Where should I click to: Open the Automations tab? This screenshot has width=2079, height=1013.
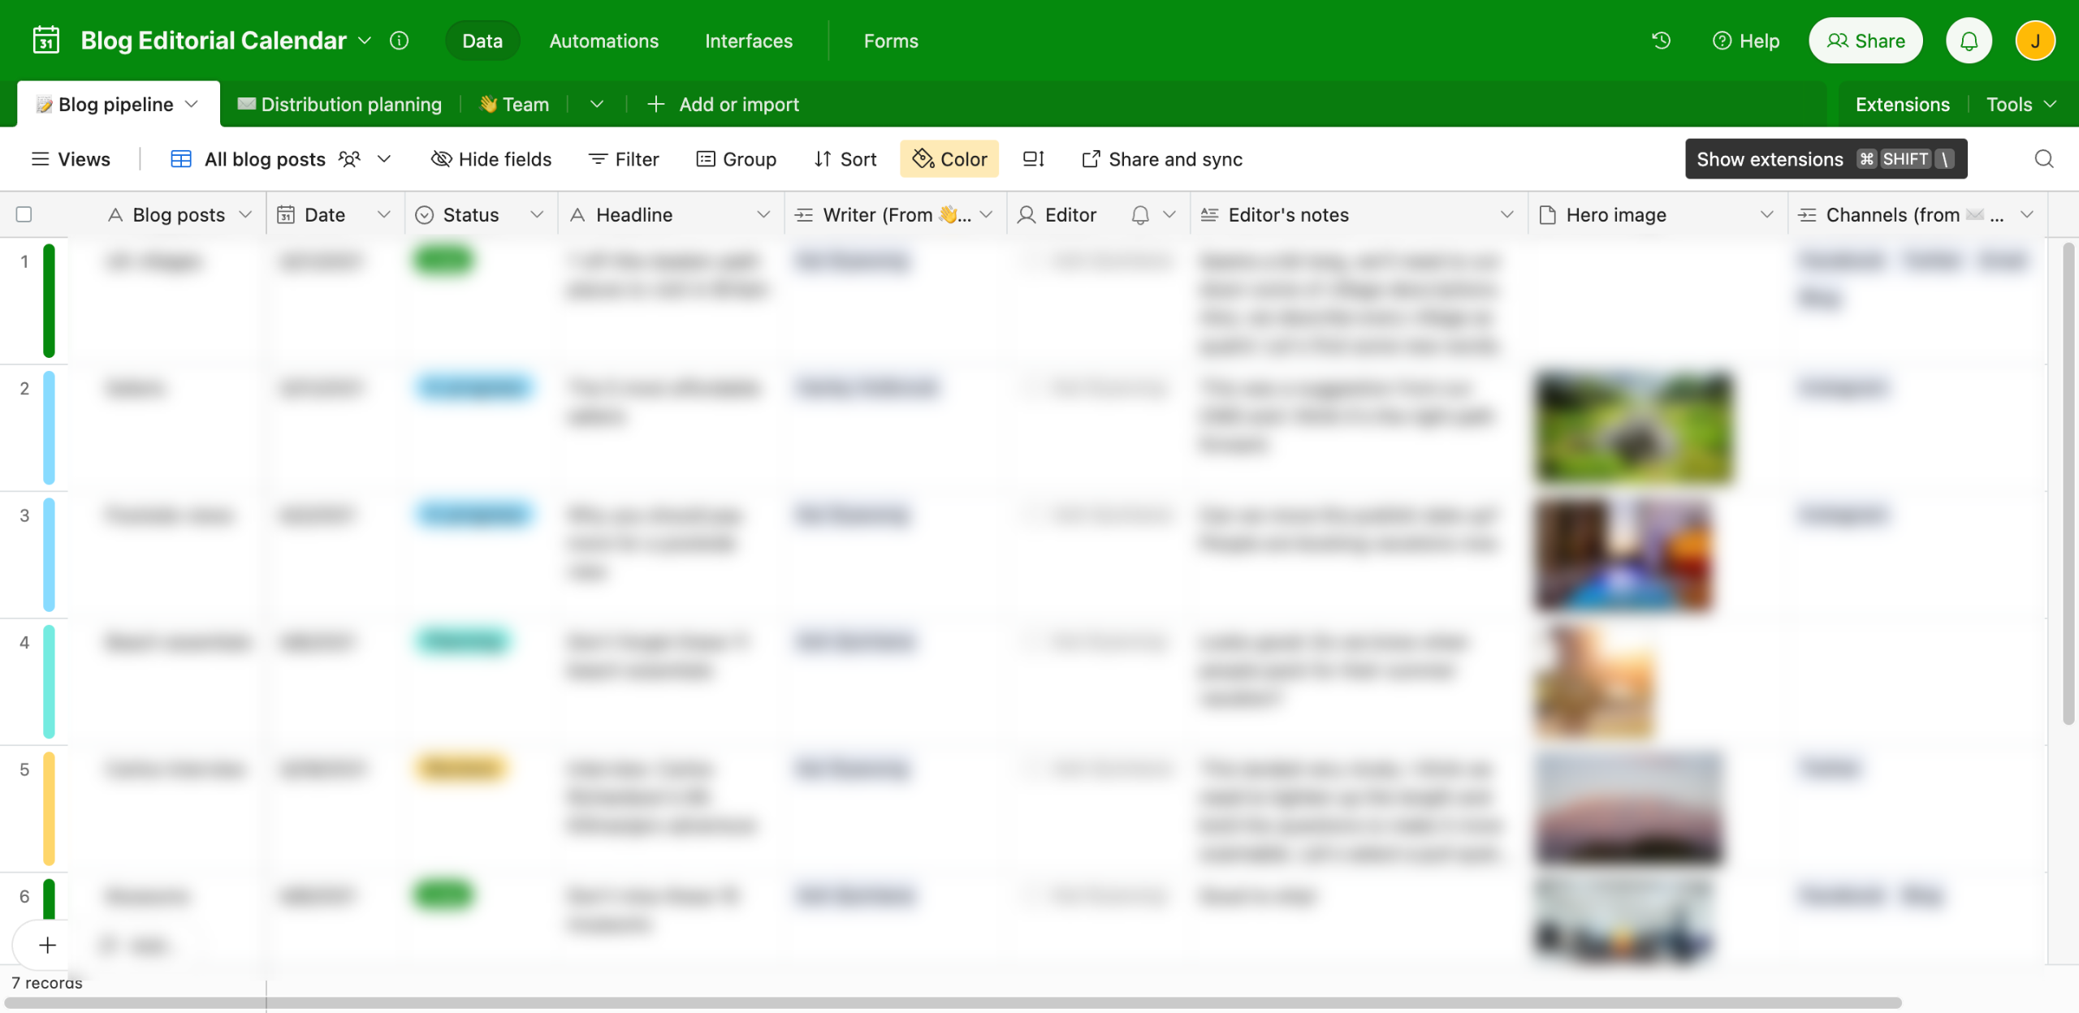click(x=603, y=41)
